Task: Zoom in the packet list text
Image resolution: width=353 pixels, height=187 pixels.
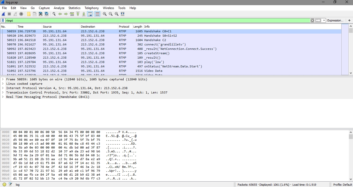Action: (105, 14)
